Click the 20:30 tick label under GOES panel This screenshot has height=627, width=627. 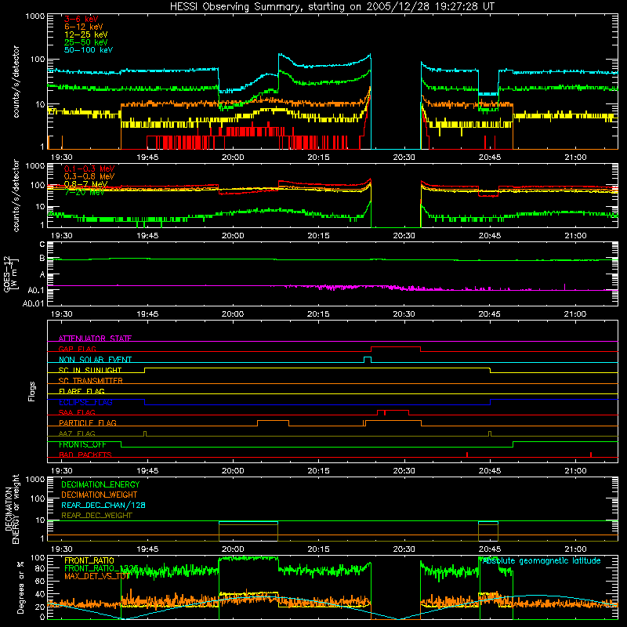click(404, 314)
